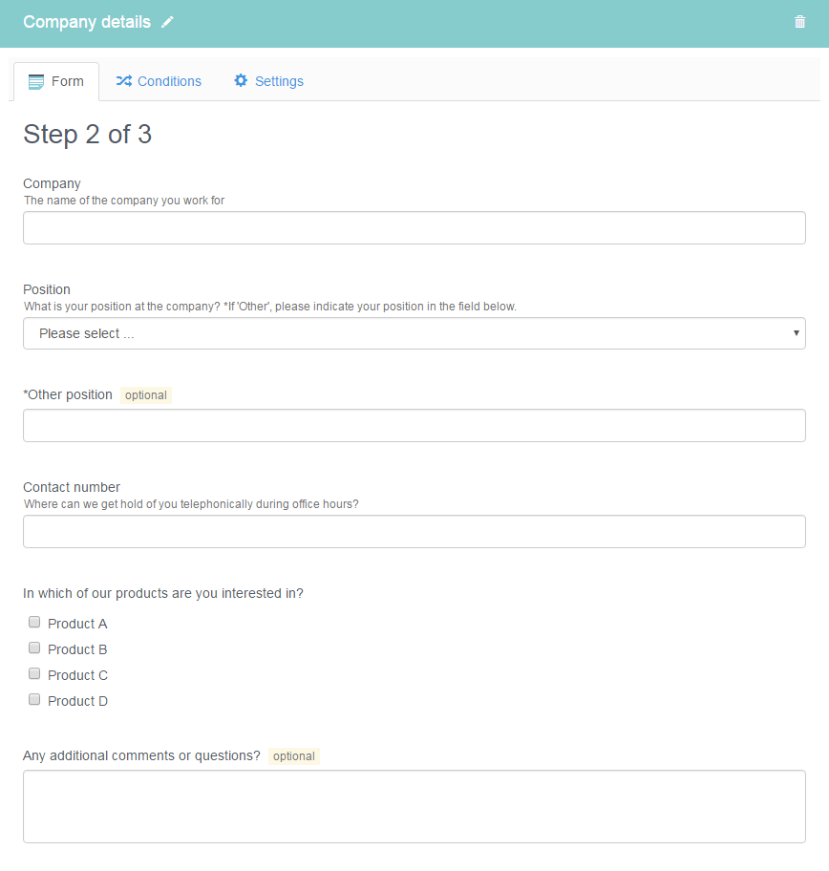Enable the Product B checkbox
Viewport: 829px width, 871px height.
[x=34, y=648]
